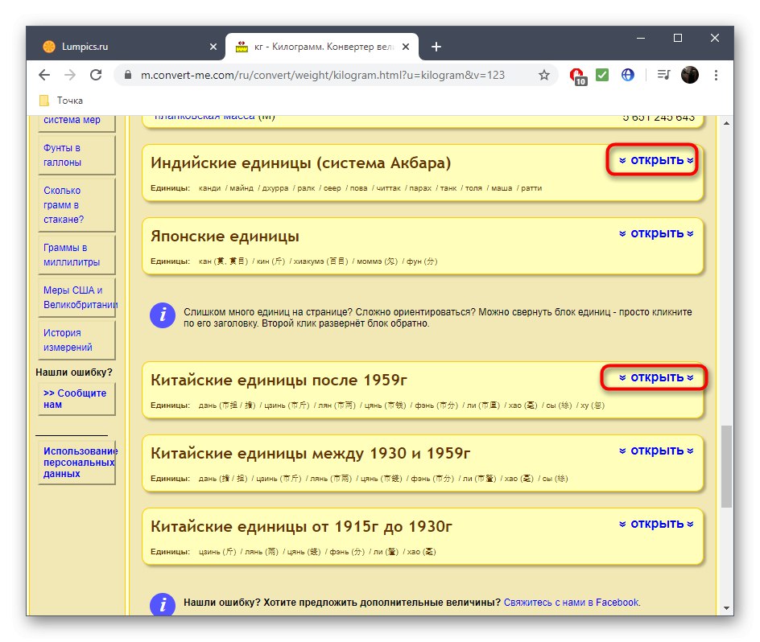Expand Китайские единицы после 1959г via открыть
This screenshot has height=642, width=760.
(656, 377)
